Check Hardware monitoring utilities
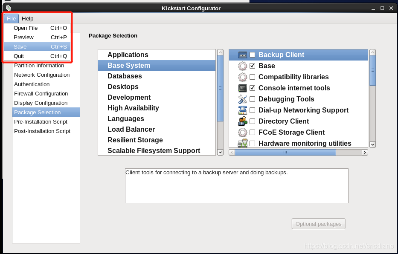398x254 pixels. click(x=252, y=143)
